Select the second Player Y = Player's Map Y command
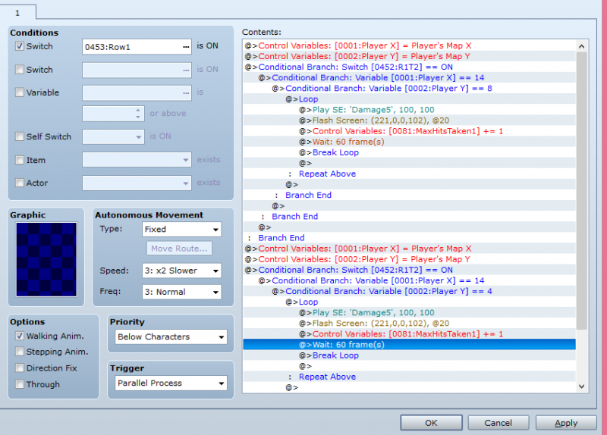The image size is (607, 435). tap(410, 259)
